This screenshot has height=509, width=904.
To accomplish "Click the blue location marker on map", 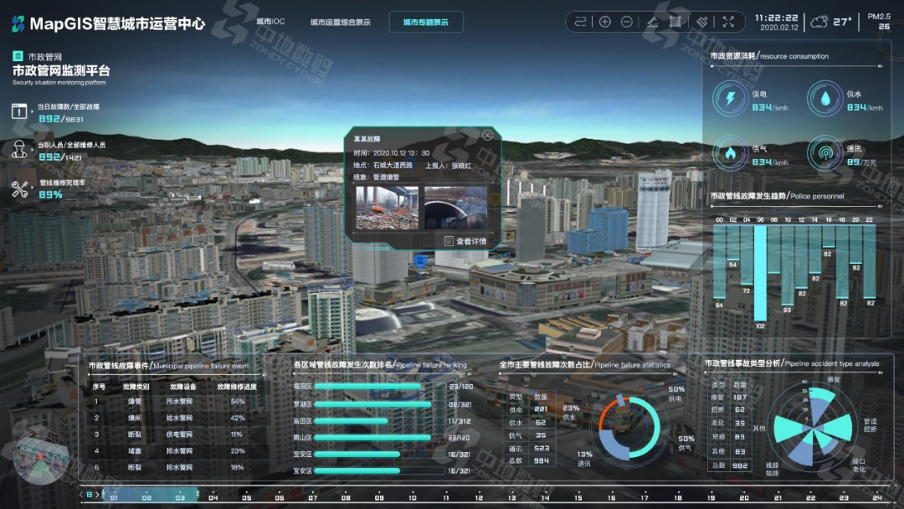I will 421,262.
